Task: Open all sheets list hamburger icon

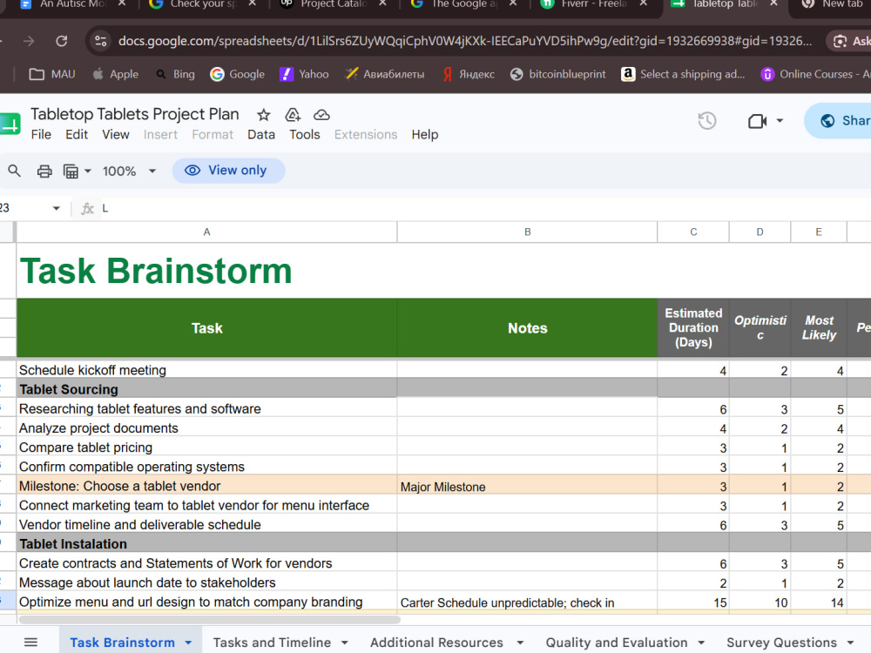Action: click(31, 643)
